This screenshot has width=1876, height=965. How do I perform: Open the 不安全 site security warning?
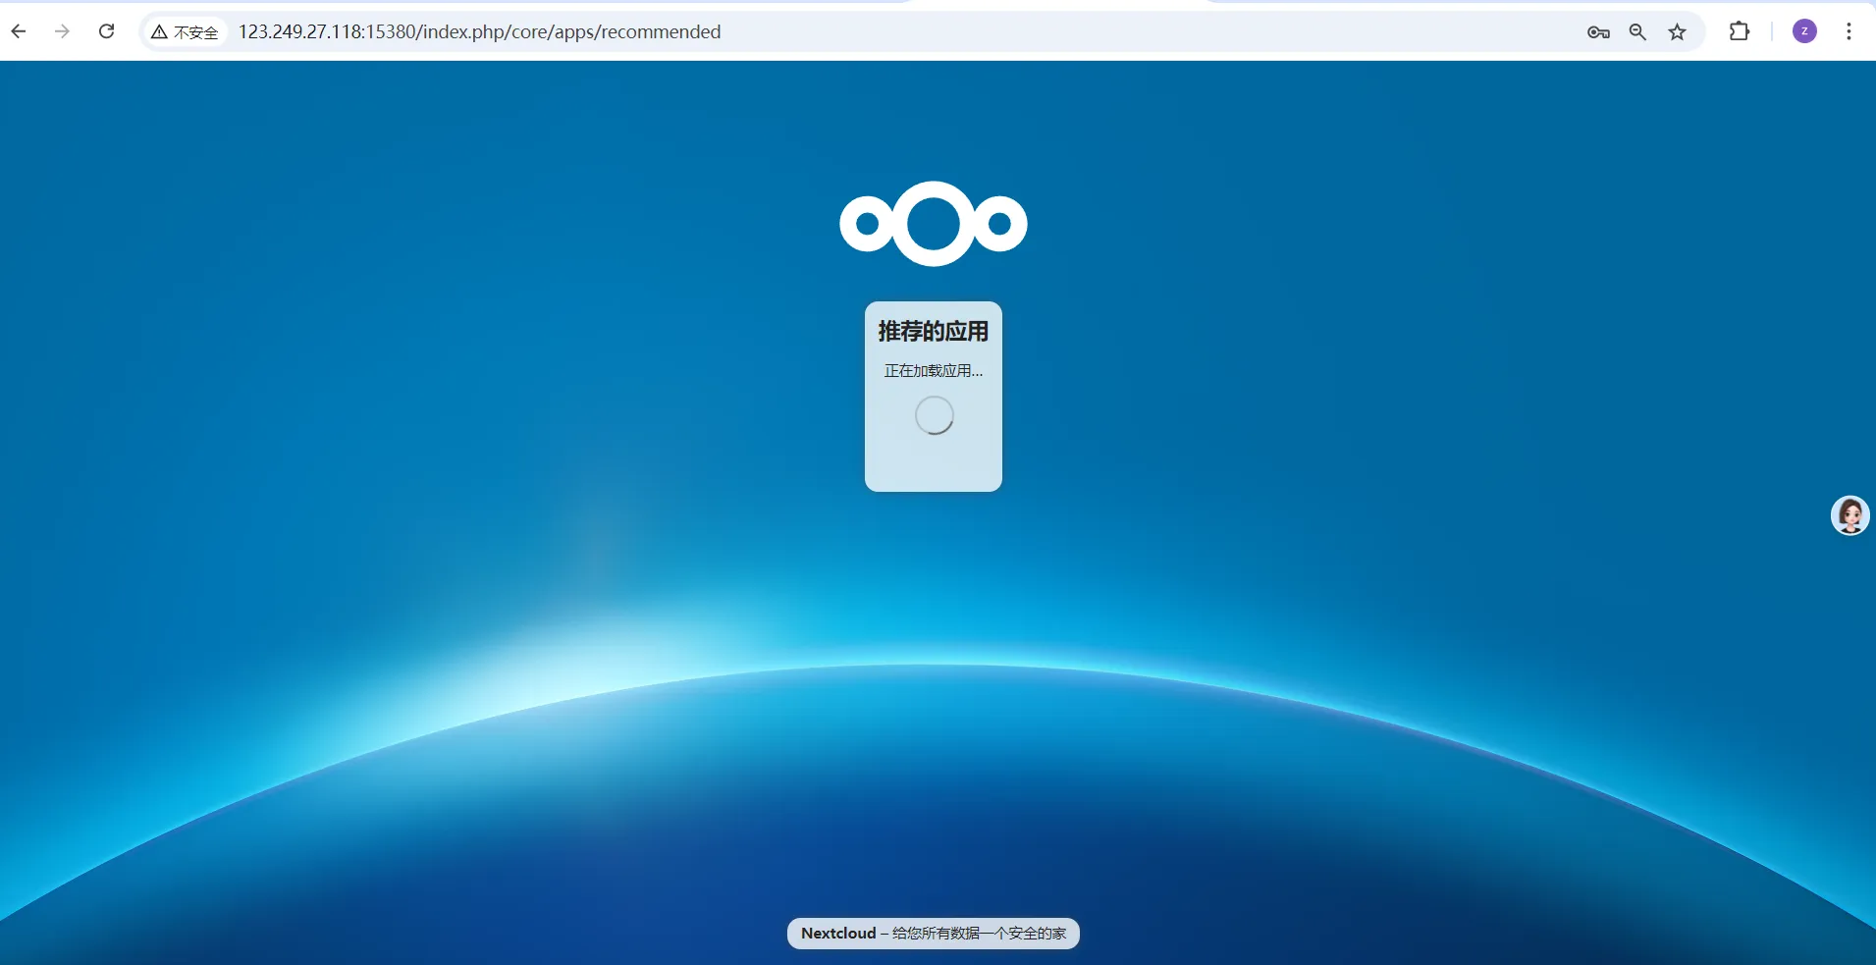tap(185, 32)
